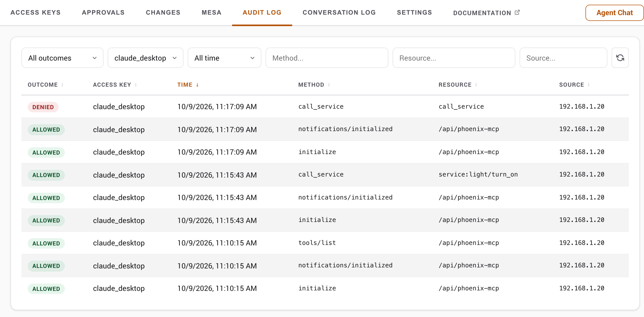The image size is (644, 317).
Task: Click the 192.168.1.20 source in denied row
Action: point(582,107)
